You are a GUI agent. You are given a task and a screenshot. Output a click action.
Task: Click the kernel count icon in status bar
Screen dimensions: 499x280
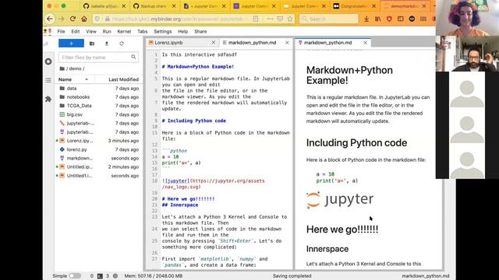[115, 276]
